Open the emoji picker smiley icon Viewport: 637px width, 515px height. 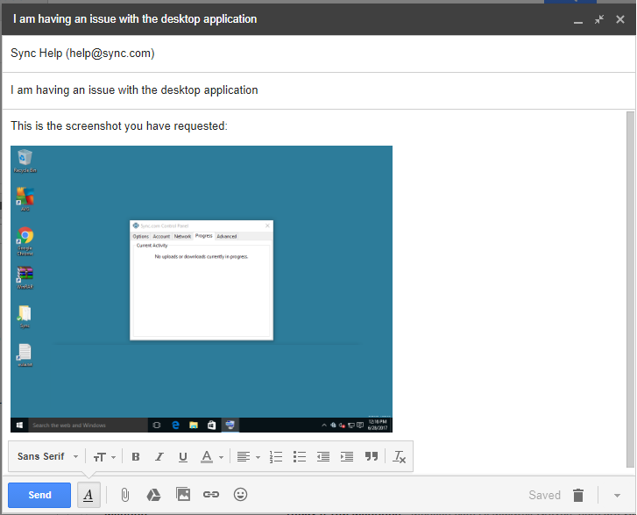click(240, 495)
